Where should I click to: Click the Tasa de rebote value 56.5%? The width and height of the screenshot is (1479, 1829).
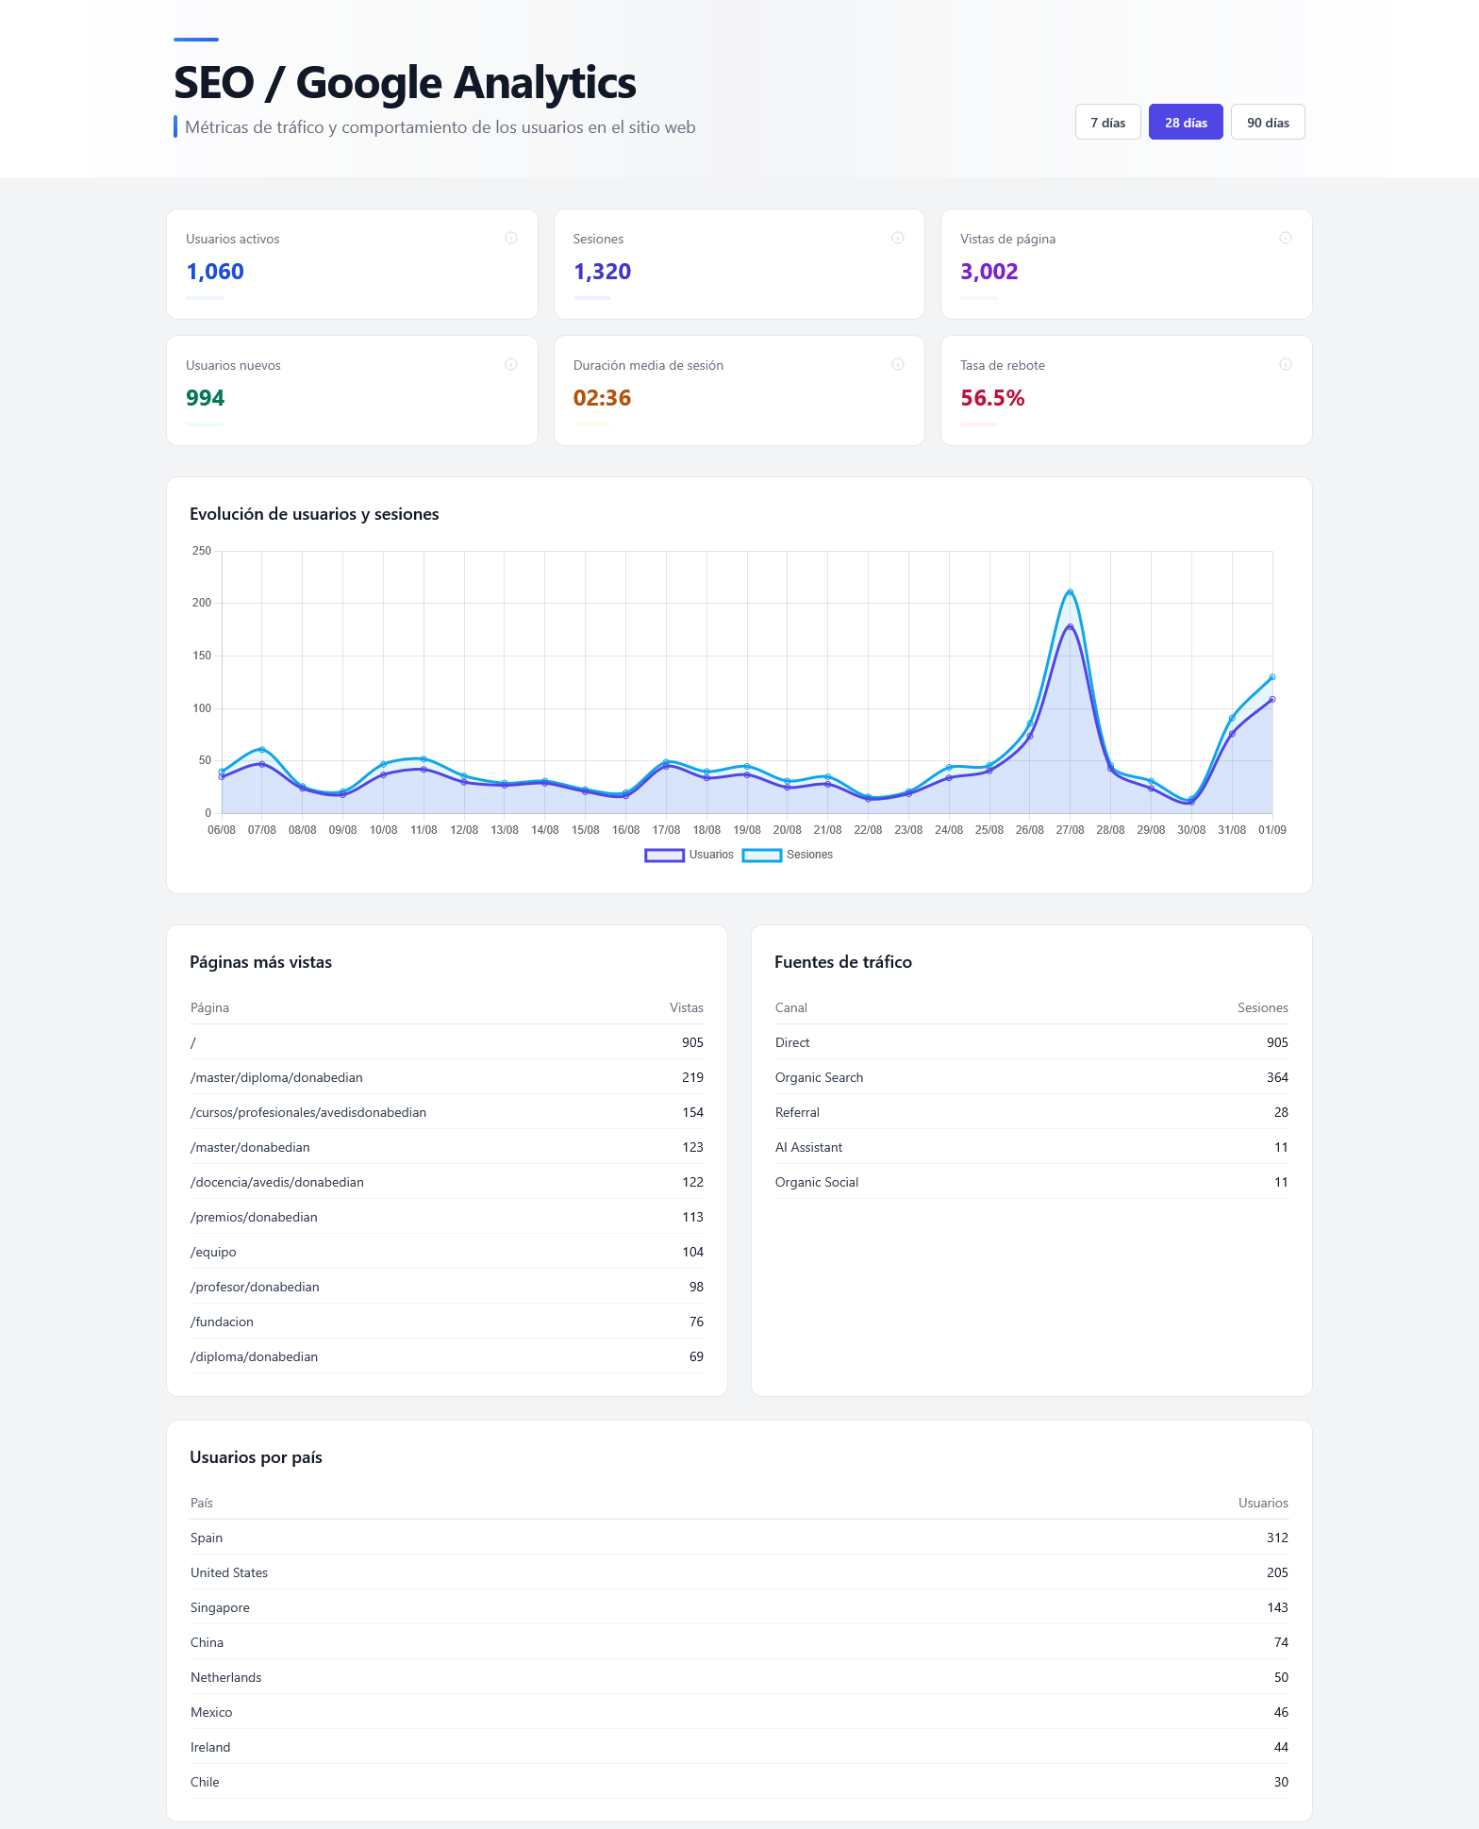992,398
